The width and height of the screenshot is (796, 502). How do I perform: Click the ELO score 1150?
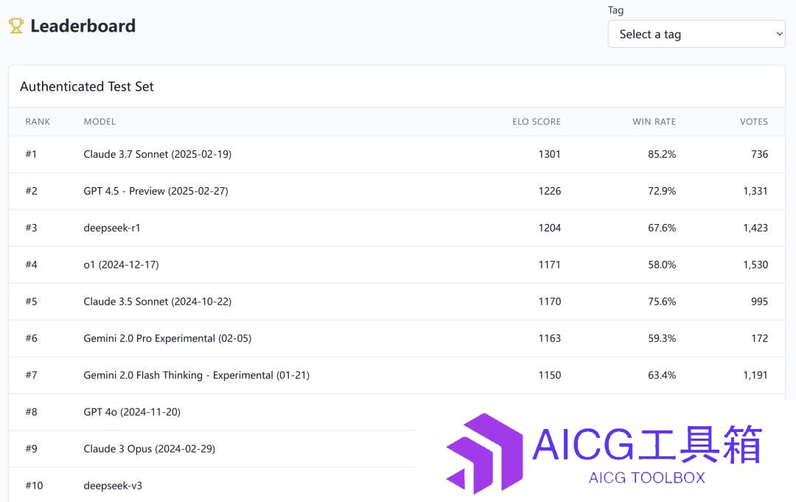[550, 375]
